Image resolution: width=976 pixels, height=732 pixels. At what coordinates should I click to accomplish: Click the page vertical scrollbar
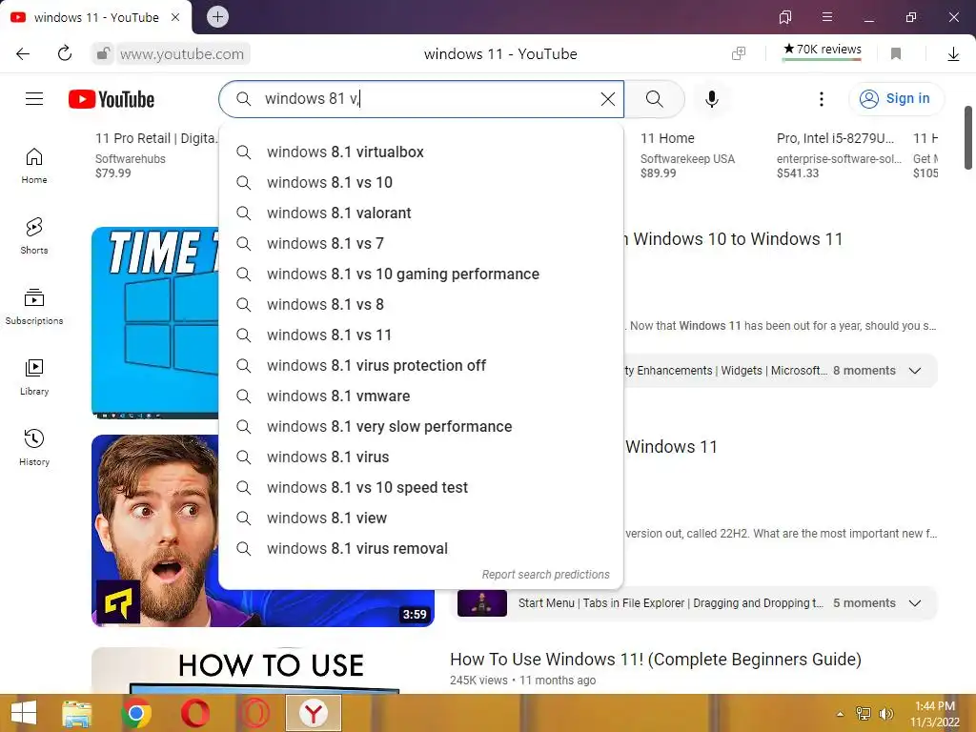(968, 137)
